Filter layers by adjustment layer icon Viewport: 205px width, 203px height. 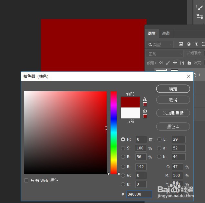point(189,44)
